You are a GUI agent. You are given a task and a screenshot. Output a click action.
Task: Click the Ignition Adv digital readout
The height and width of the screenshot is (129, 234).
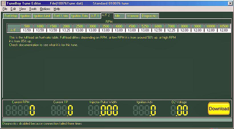tap(144, 110)
